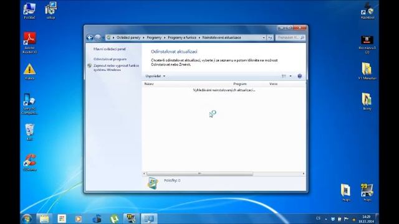Select the 'setup' desktop icon
The image size is (399, 224).
pos(50,11)
